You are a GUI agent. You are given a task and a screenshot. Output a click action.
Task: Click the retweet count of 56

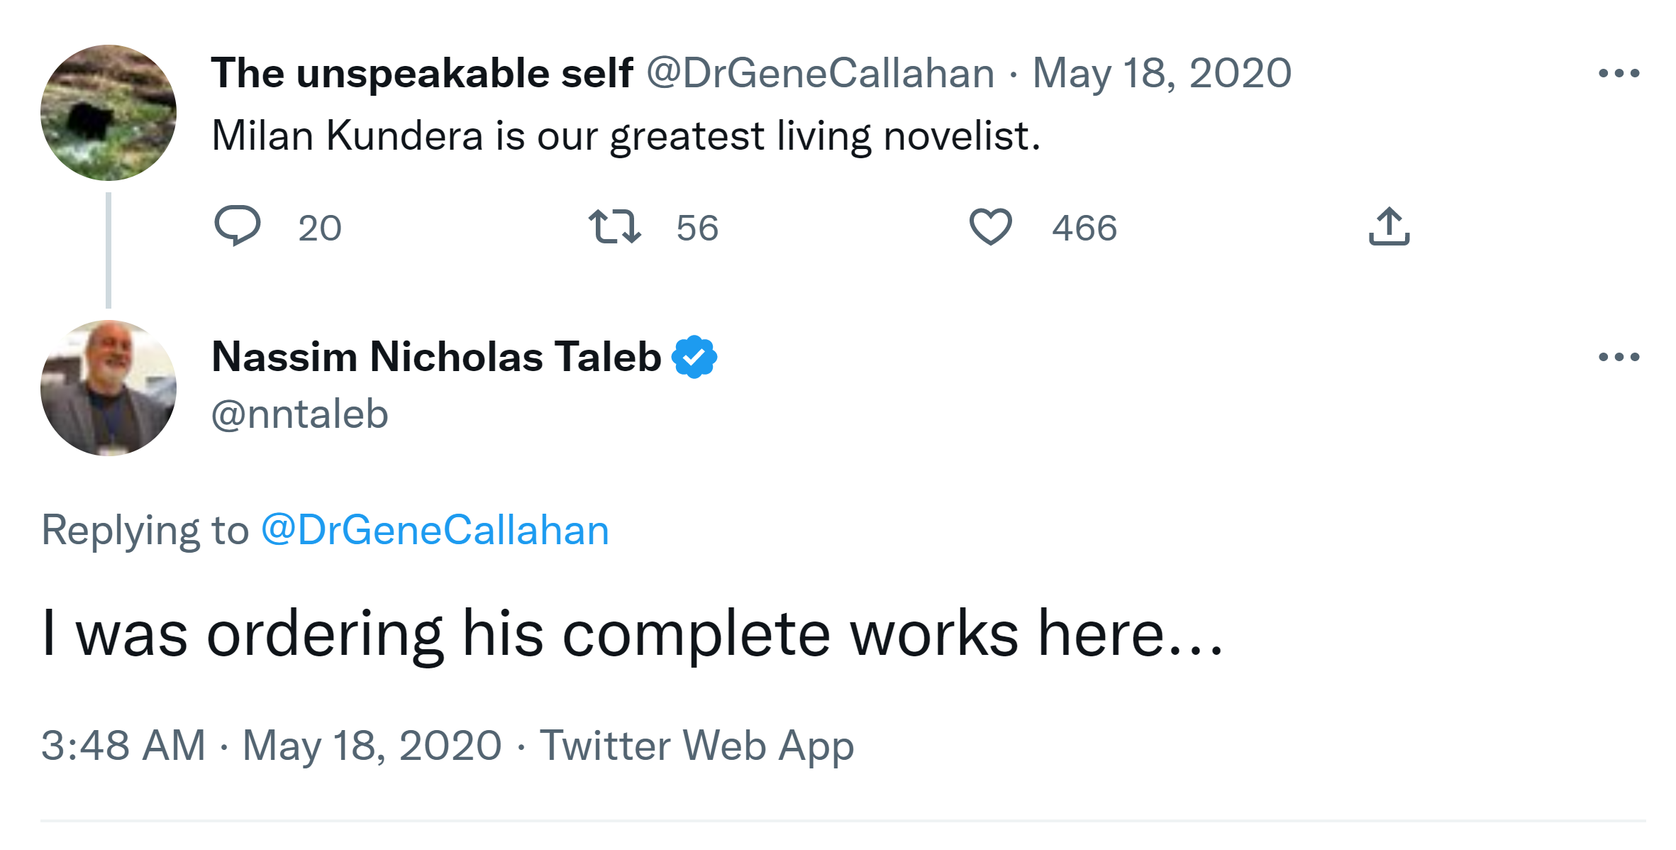click(x=697, y=228)
